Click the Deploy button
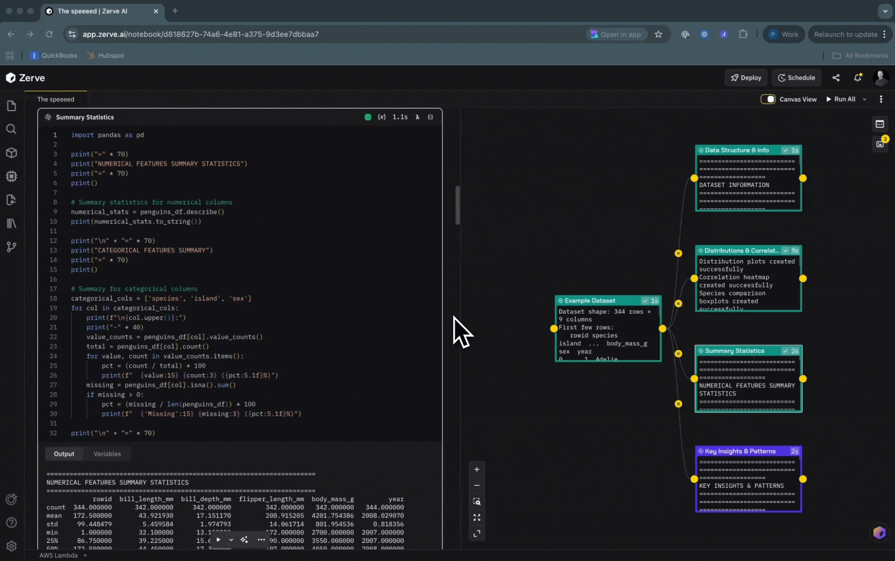895x561 pixels. click(x=746, y=78)
